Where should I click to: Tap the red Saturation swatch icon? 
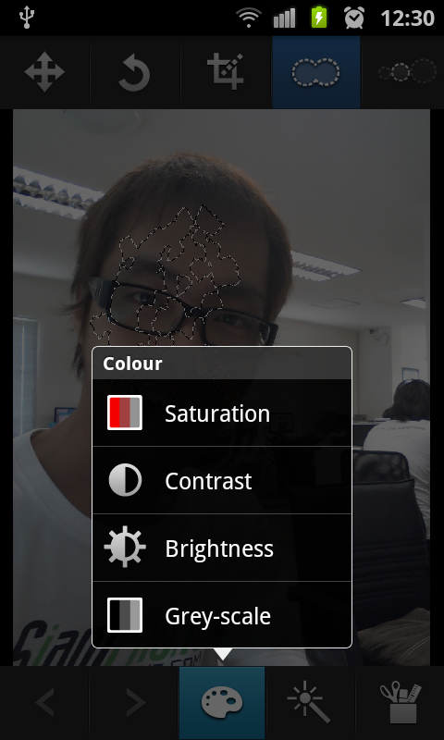(125, 413)
